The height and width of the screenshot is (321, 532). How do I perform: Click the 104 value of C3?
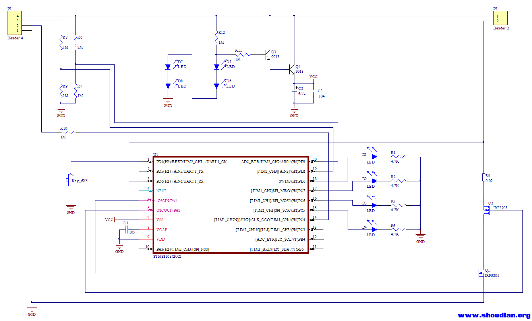(321, 96)
